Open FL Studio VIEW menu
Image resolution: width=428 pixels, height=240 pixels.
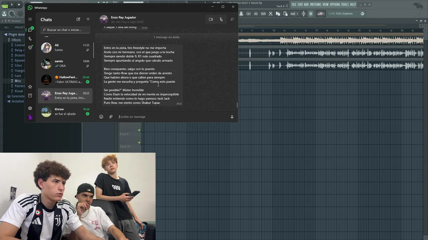325,4
